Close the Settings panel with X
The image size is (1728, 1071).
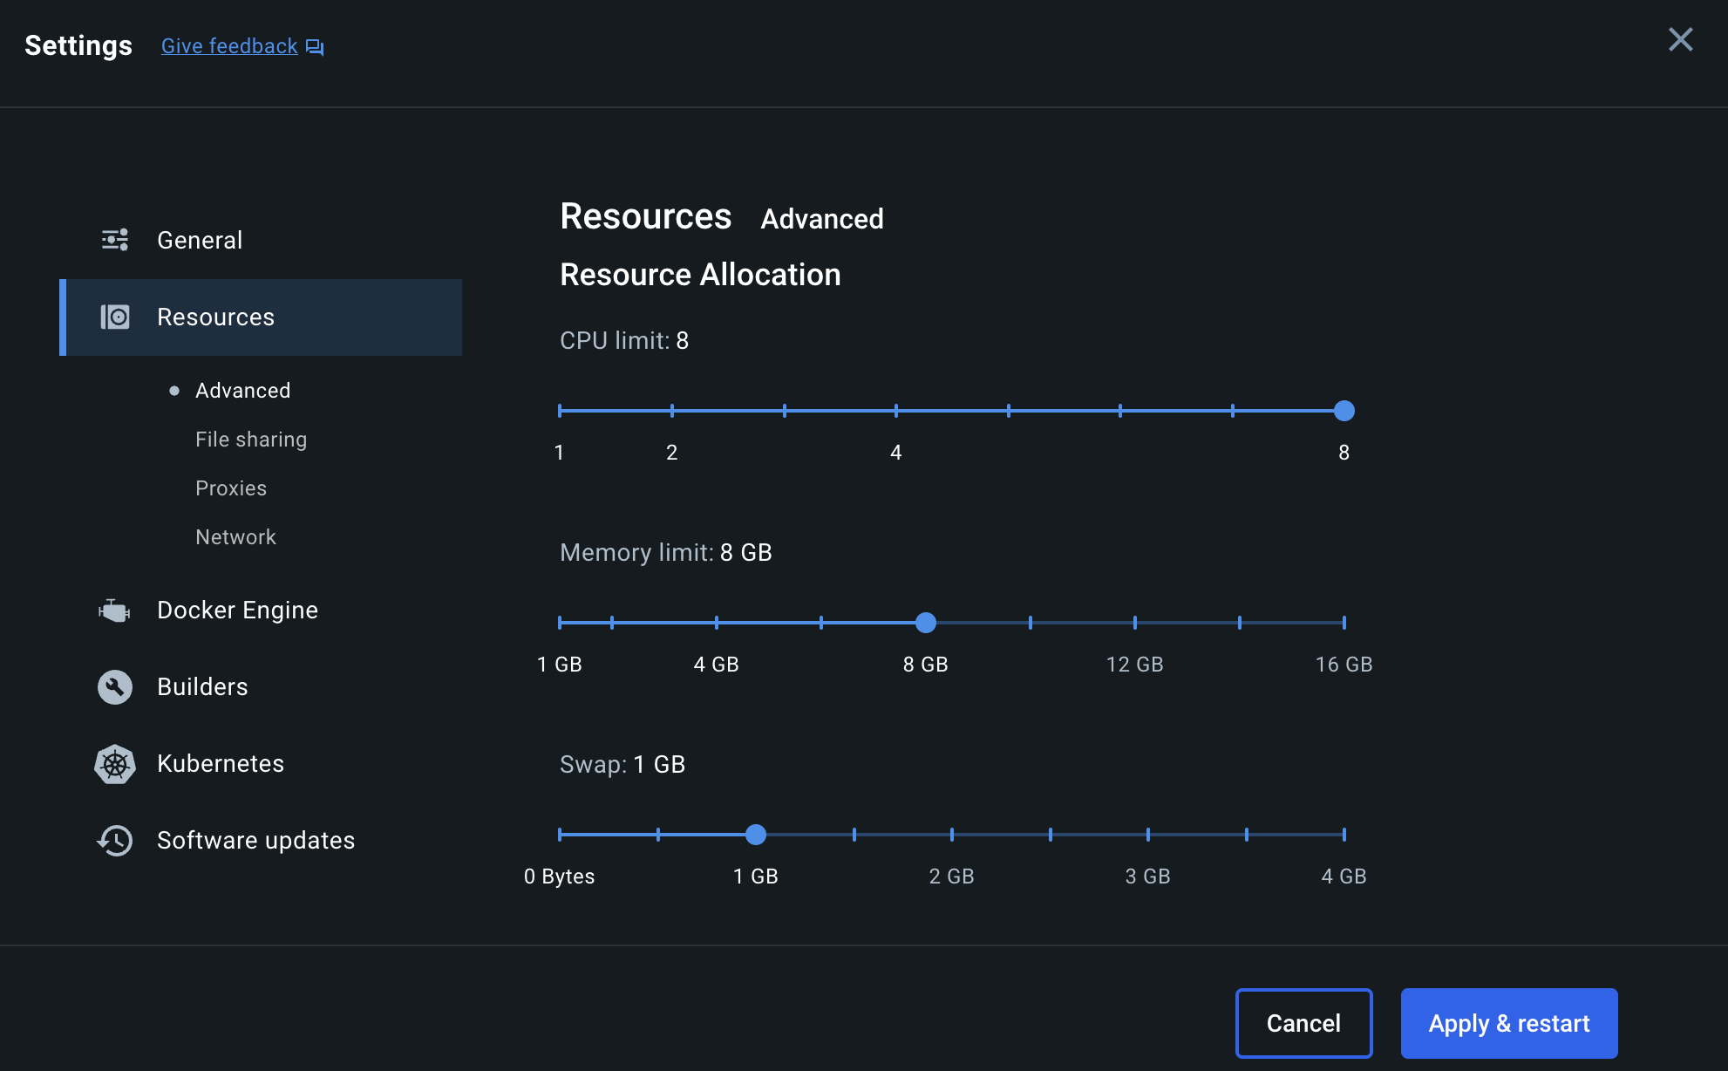(x=1680, y=39)
